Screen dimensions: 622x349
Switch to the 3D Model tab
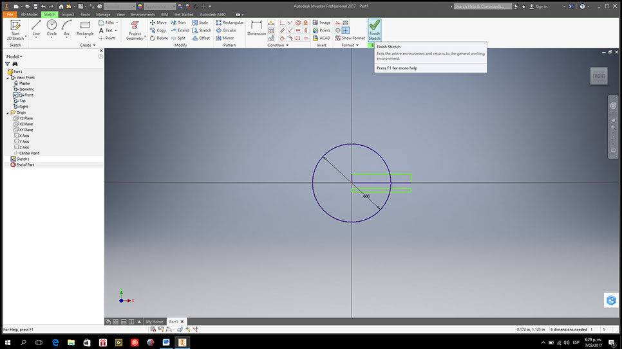pyautogui.click(x=30, y=14)
